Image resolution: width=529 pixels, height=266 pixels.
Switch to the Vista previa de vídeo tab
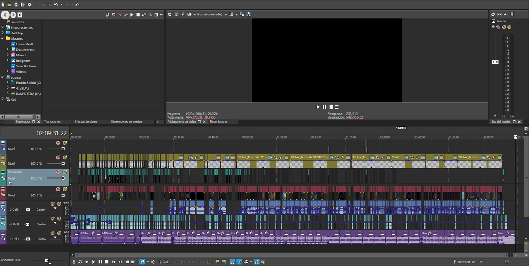[x=183, y=121]
